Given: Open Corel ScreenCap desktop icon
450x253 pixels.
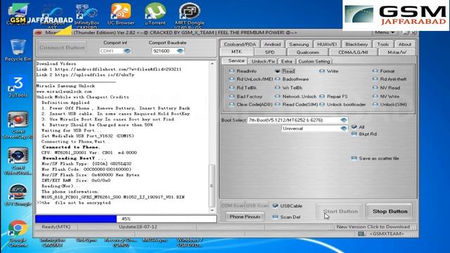Looking at the screenshot, I should [18, 125].
